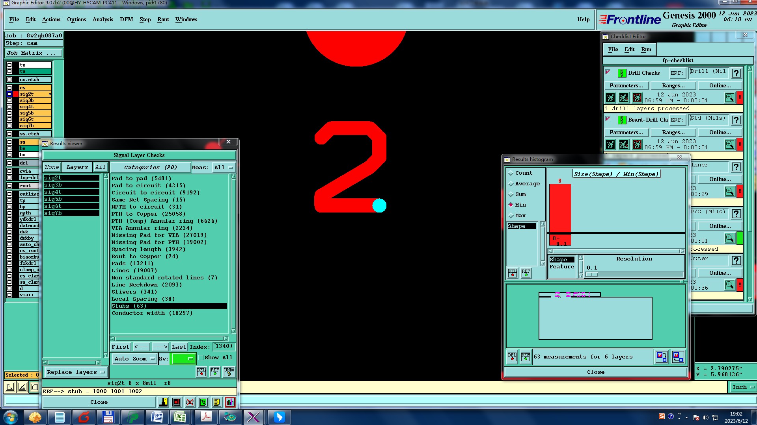Expand the Replace layers dropdown
This screenshot has width=757, height=425.
(x=75, y=372)
